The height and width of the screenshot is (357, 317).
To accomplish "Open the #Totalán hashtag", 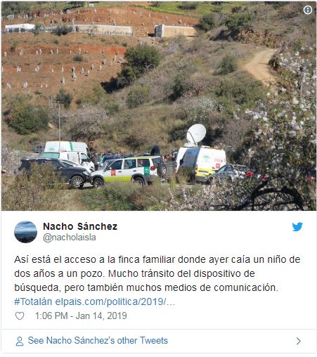I will tap(33, 301).
